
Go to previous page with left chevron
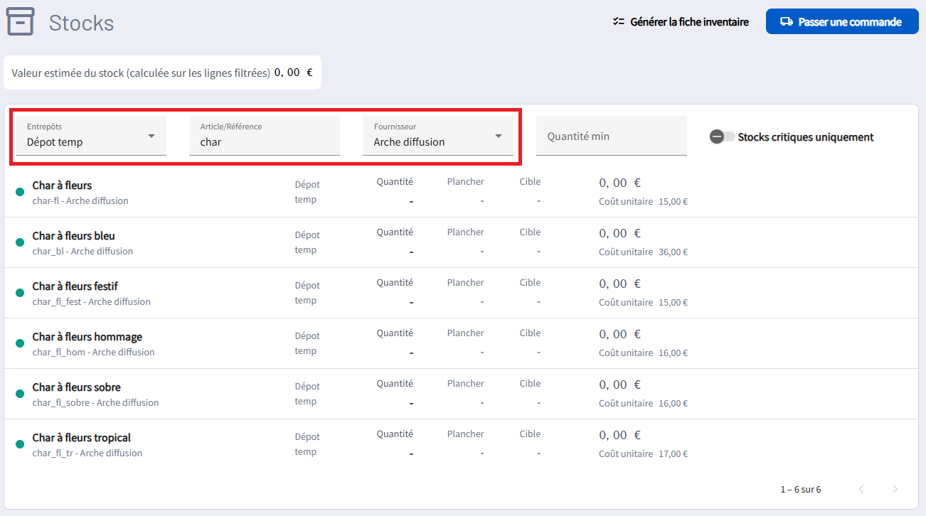861,489
